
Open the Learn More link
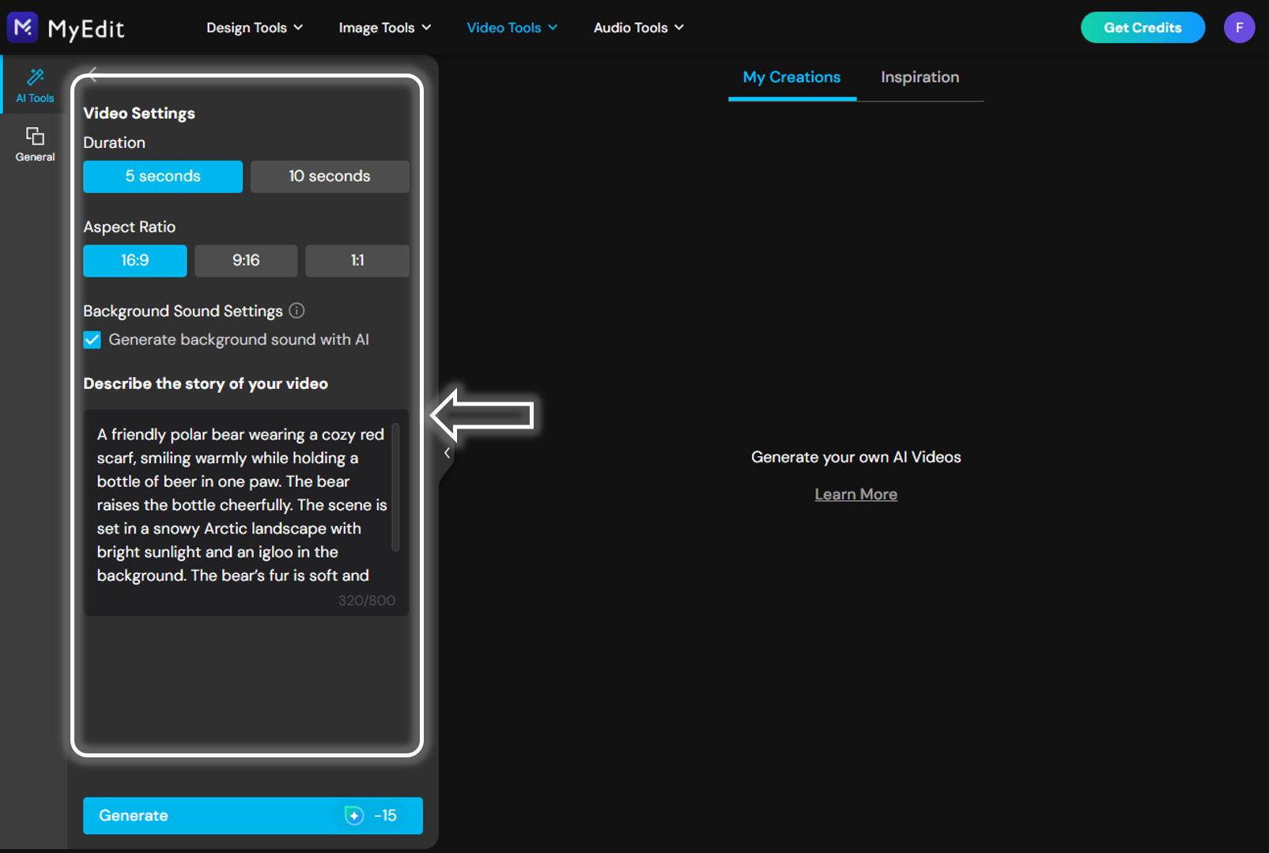click(855, 494)
